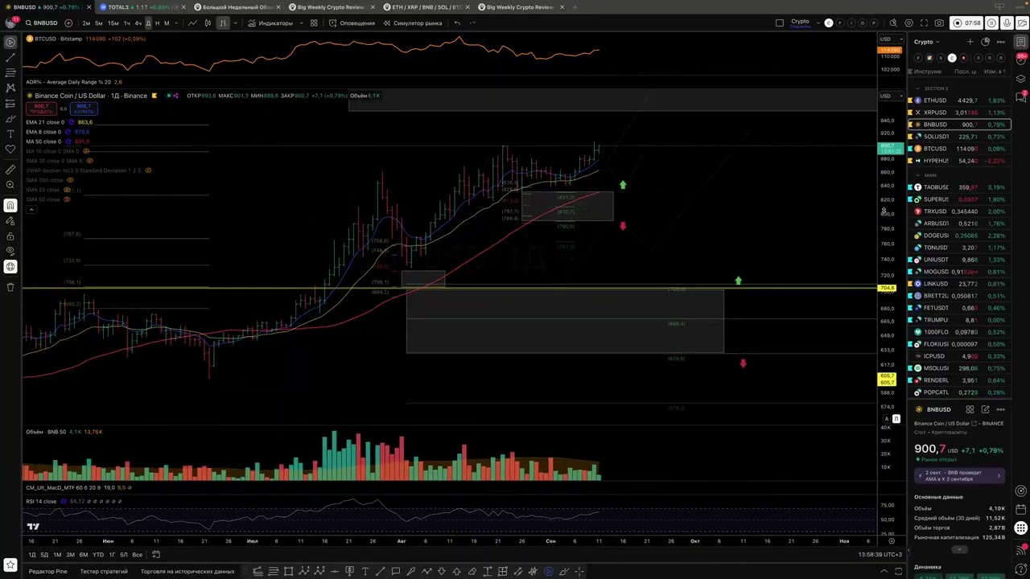The image size is (1030, 579).
Task: Open the Редактор Pine tab
Action: point(48,572)
